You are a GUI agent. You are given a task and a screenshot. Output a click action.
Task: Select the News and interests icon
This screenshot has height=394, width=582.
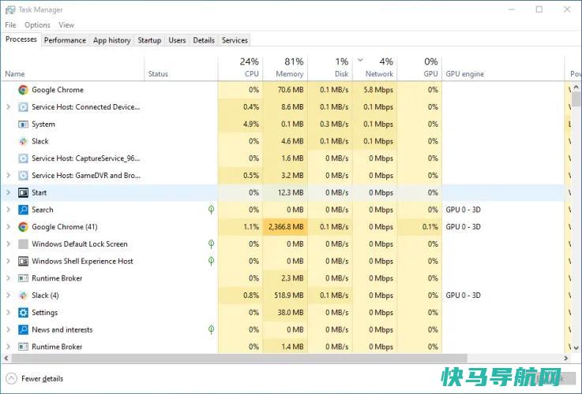click(x=23, y=329)
